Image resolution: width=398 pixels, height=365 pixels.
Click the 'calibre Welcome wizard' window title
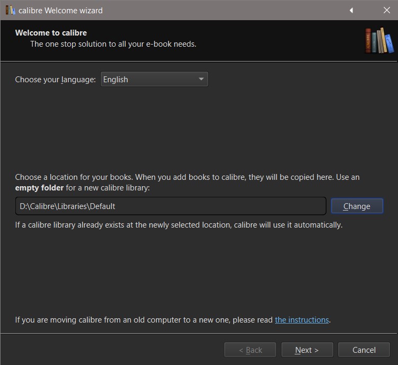coord(60,11)
